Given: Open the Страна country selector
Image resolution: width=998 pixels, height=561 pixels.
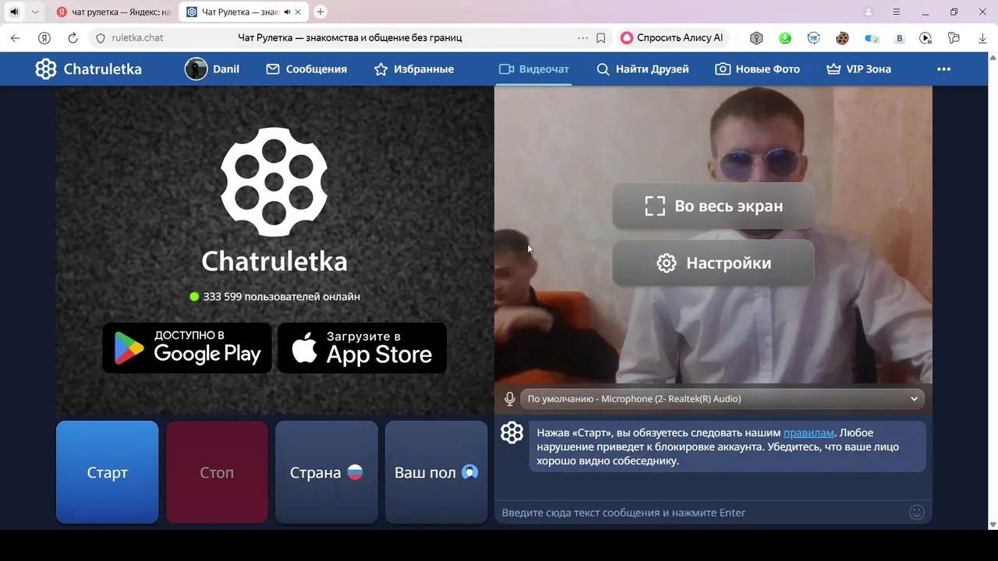Looking at the screenshot, I should (327, 472).
